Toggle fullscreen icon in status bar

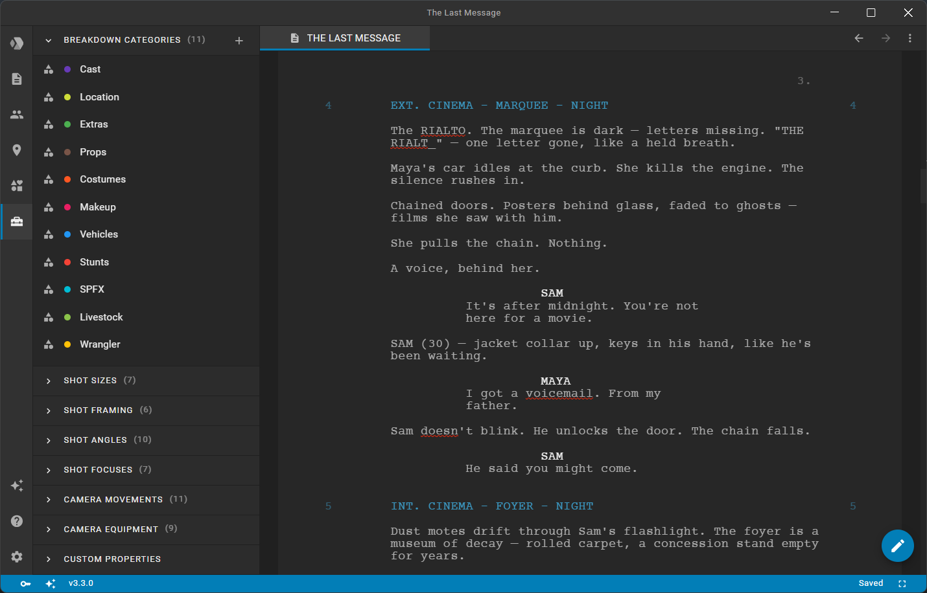902,584
